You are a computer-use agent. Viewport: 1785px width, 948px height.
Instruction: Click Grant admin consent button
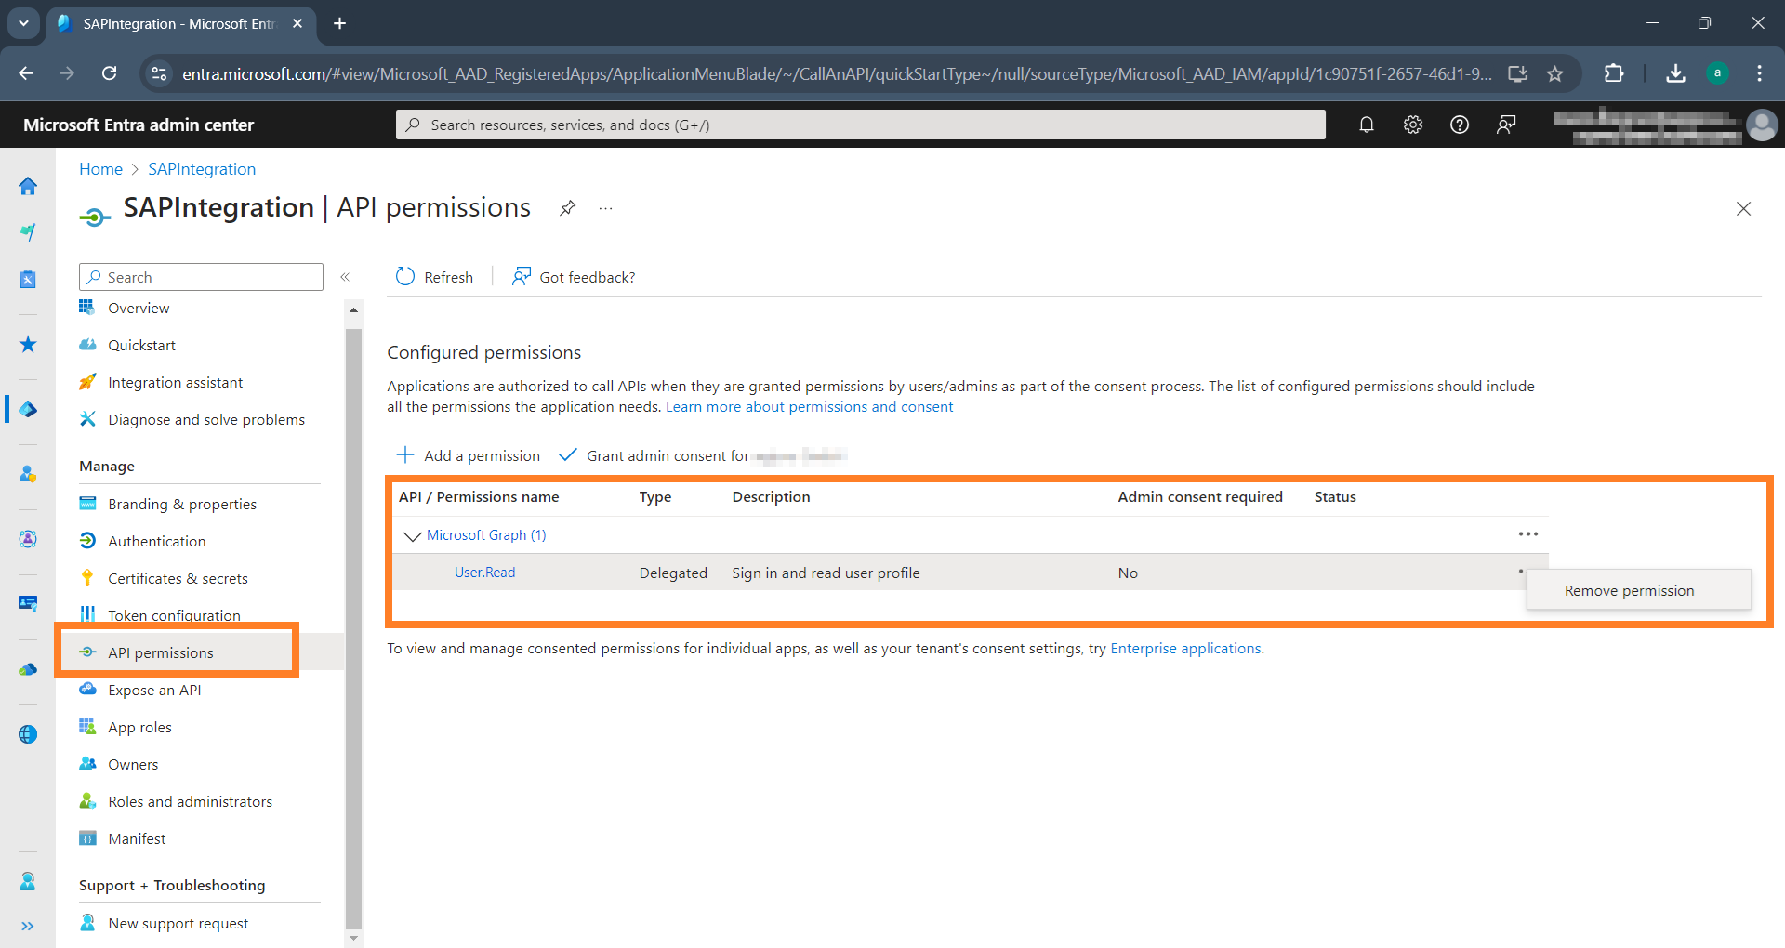701,455
